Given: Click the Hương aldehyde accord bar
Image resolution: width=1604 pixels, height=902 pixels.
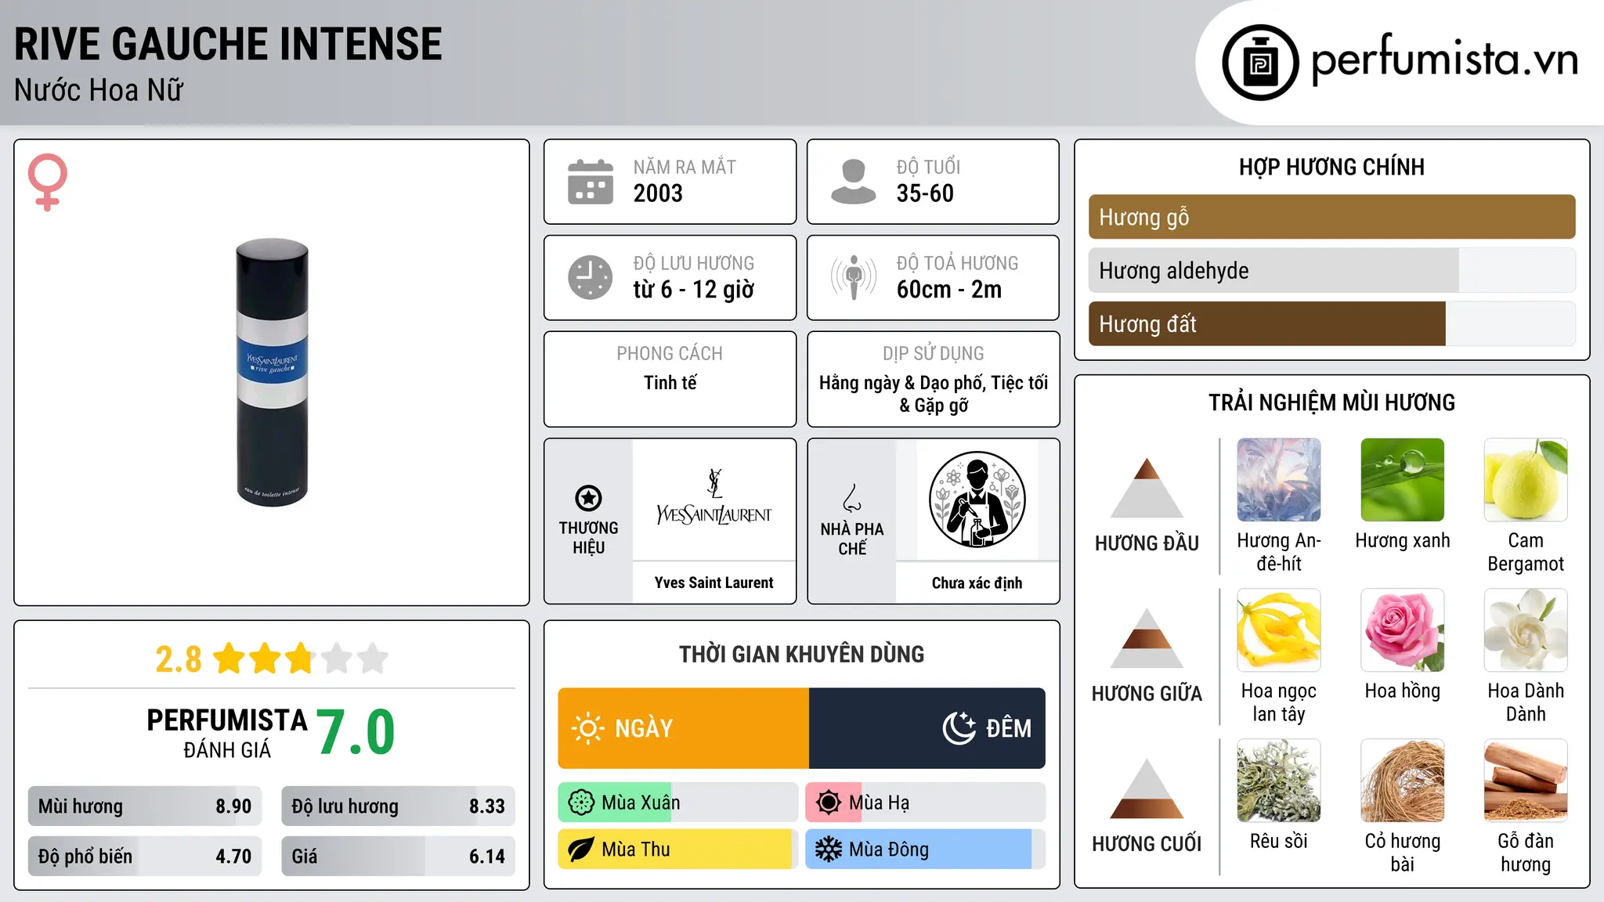Looking at the screenshot, I should point(1331,270).
